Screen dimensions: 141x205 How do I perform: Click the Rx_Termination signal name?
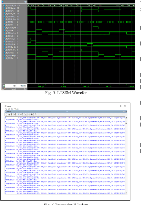[11, 50]
